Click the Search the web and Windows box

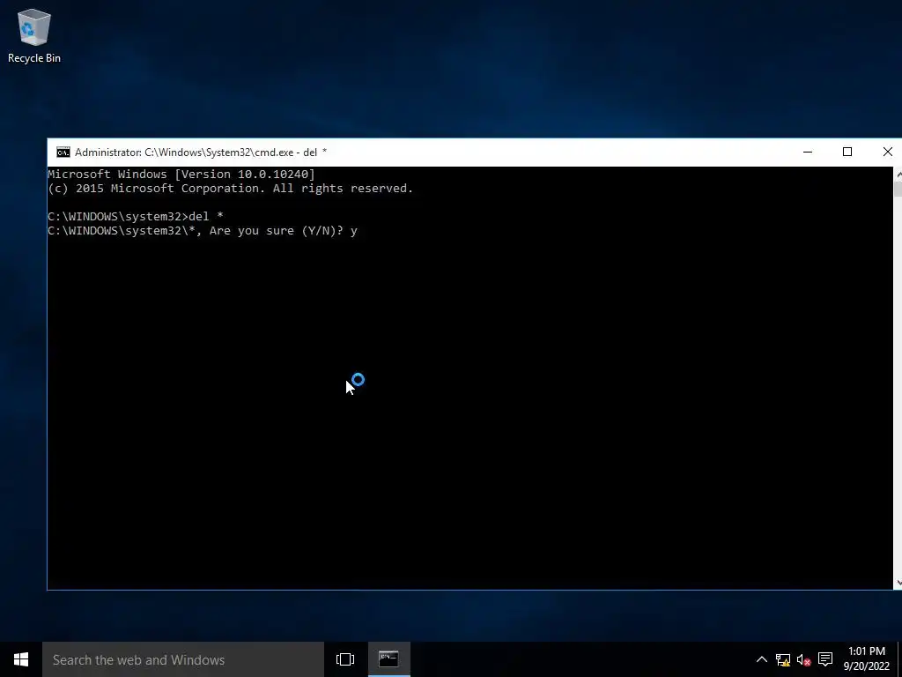point(183,659)
